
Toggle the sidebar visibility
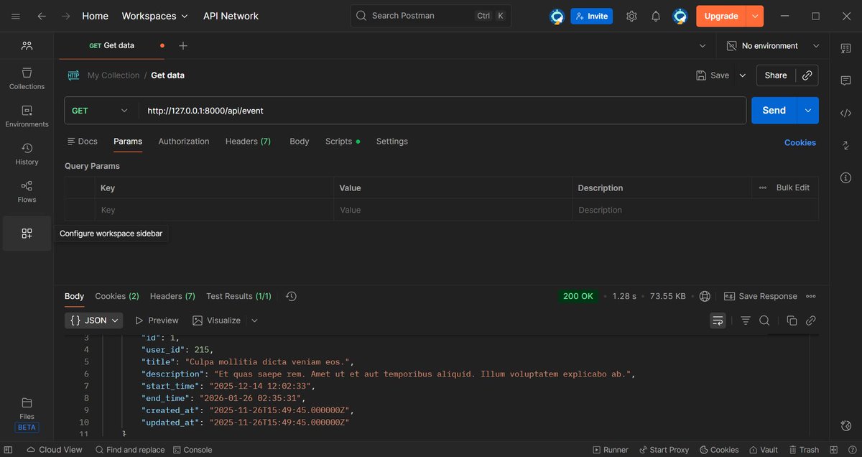[7, 449]
